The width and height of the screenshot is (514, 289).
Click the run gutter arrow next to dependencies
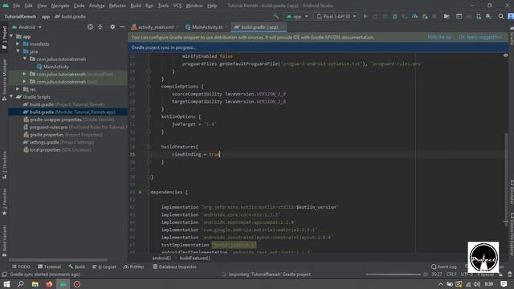click(140, 192)
